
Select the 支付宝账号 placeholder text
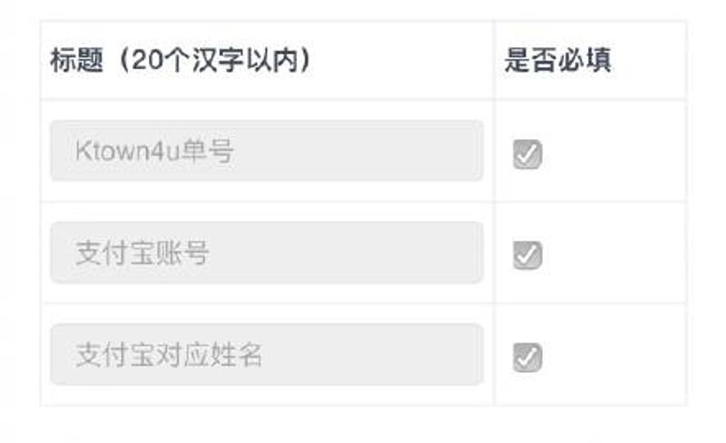[142, 252]
